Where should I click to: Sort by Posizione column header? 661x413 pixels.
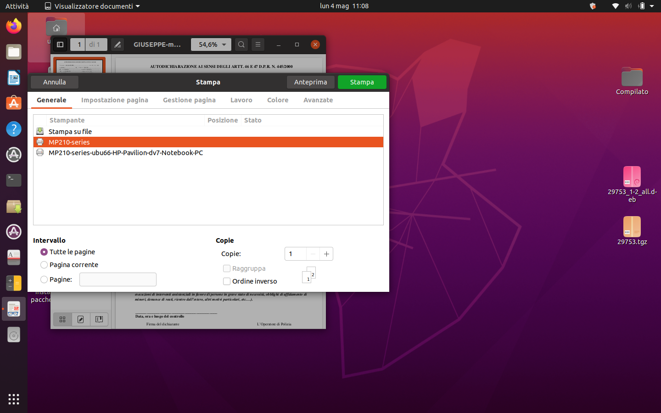point(223,120)
